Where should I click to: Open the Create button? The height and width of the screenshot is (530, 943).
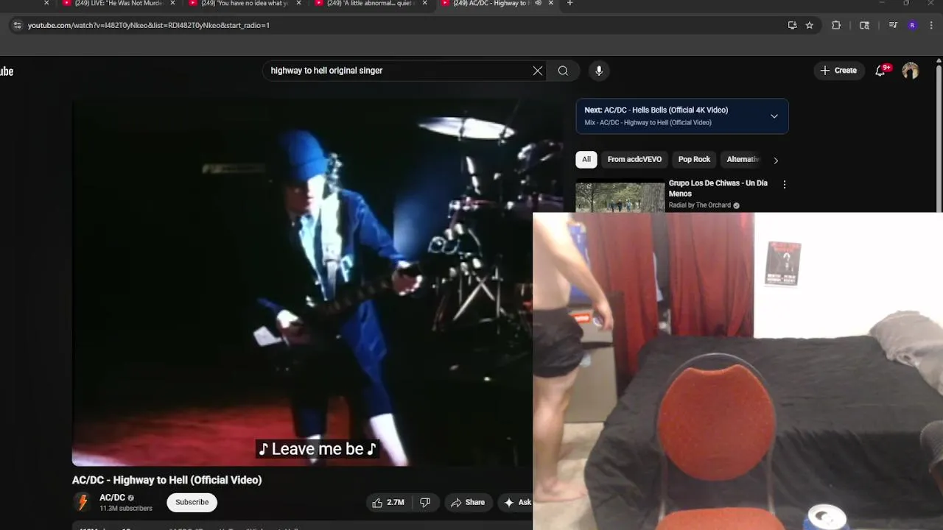pos(838,71)
